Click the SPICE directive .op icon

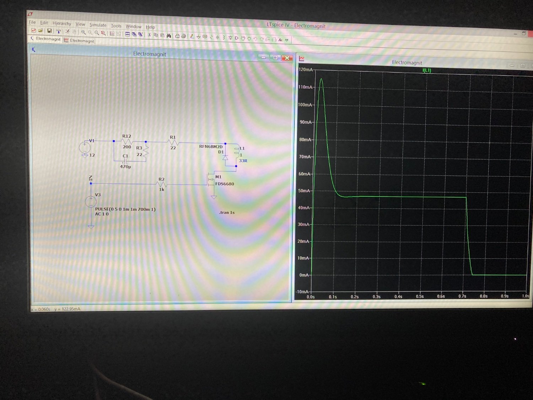(287, 40)
